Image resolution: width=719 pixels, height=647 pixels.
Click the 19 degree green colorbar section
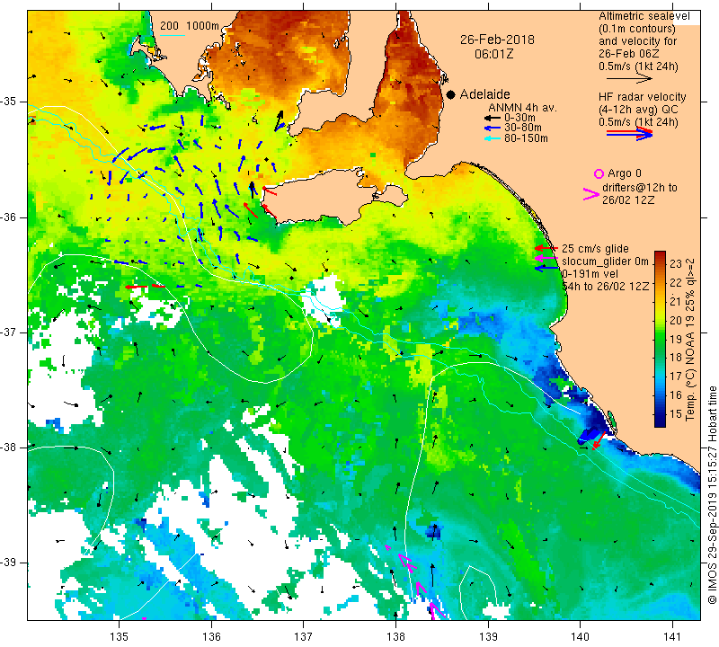click(x=660, y=339)
